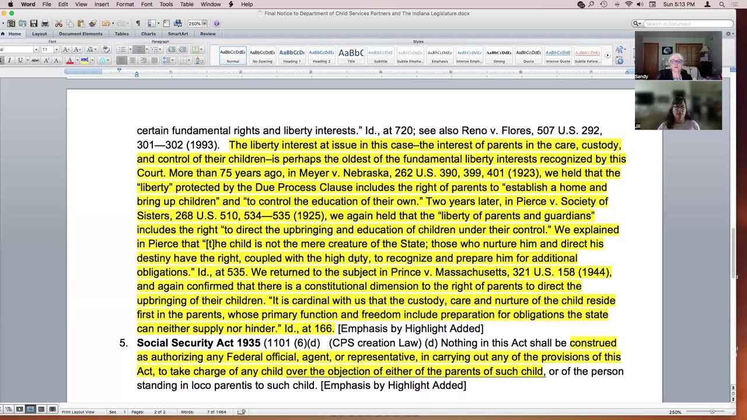747x420 pixels.
Task: Toggle strikethrough formatting
Action: [x=35, y=60]
